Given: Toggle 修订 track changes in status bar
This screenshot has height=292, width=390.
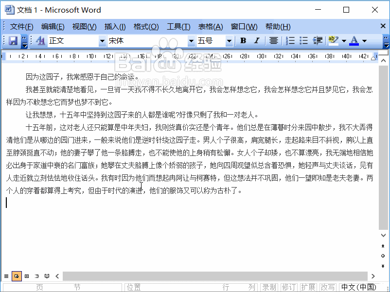Looking at the screenshot, I should pyautogui.click(x=288, y=287).
